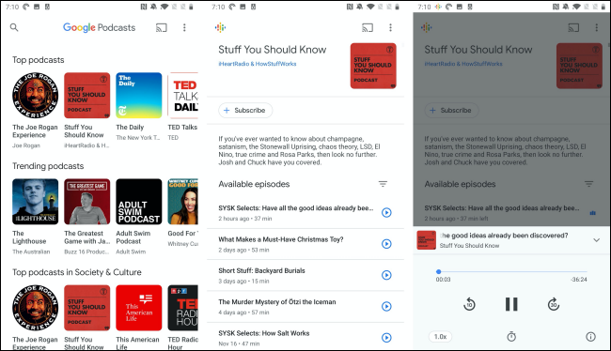
Task: Open Adult Swim Podcast cover
Action: point(139,202)
